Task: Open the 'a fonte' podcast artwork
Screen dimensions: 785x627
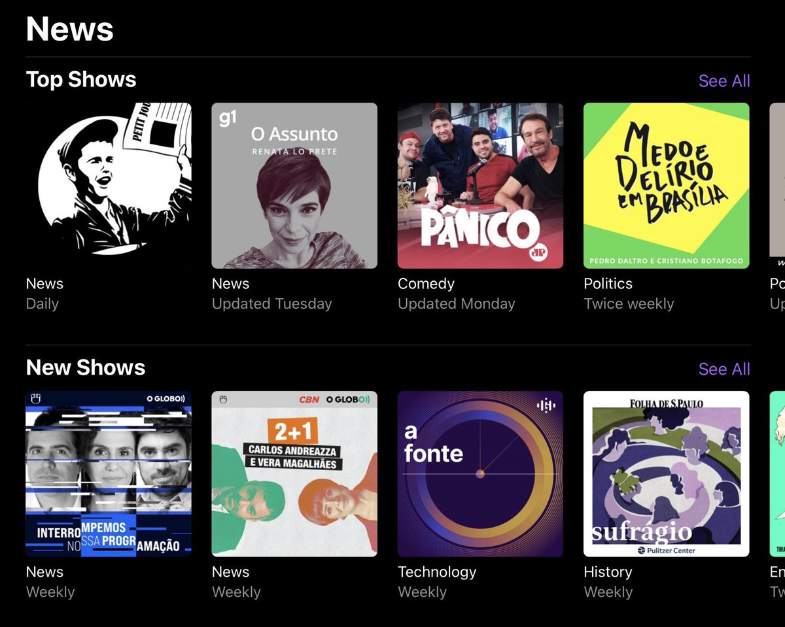Action: pyautogui.click(x=480, y=474)
